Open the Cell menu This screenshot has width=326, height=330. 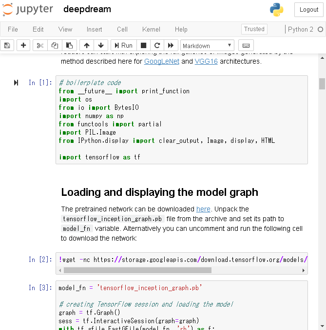pos(122,30)
